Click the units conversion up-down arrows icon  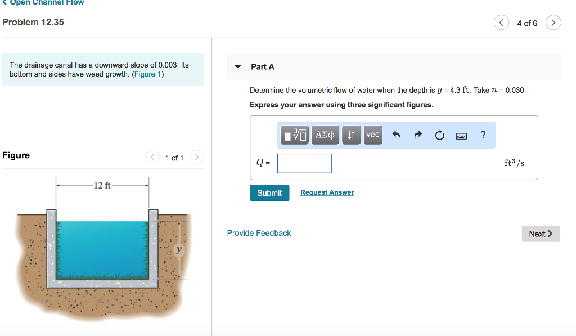tap(351, 135)
